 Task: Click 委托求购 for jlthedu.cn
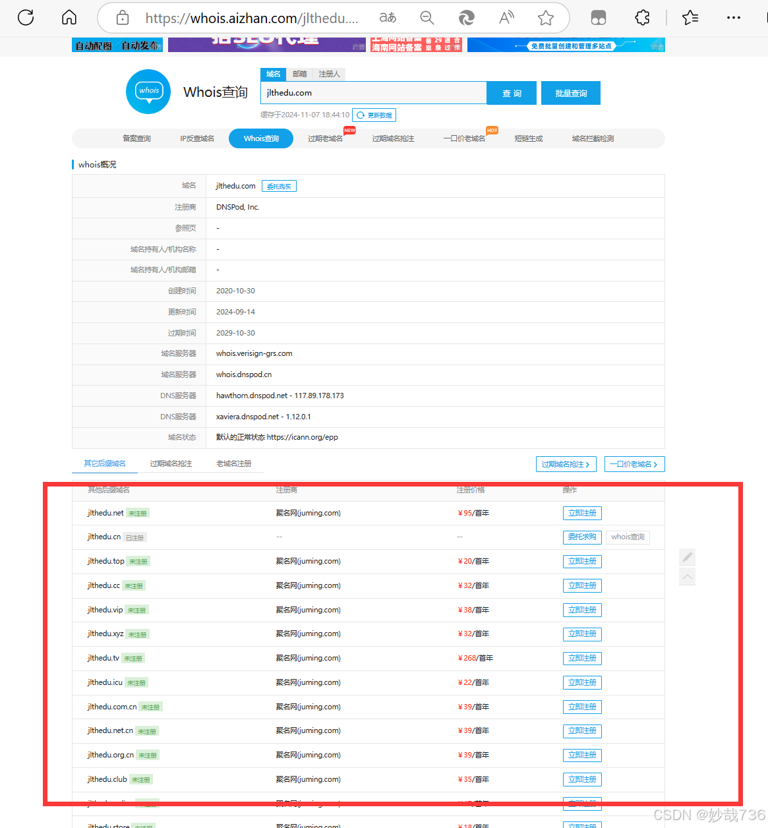582,537
